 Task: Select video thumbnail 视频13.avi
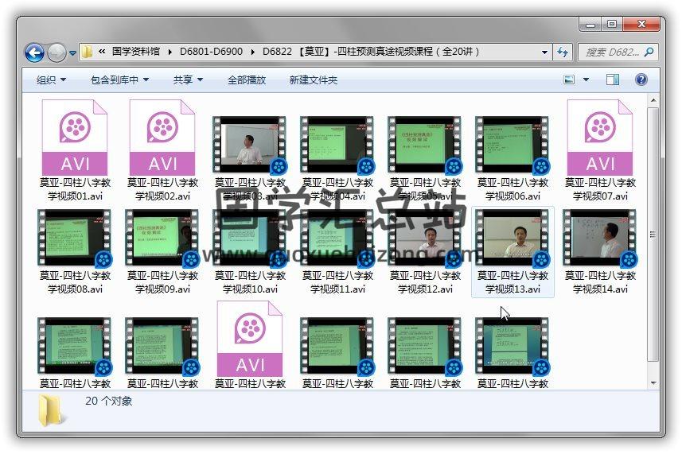512,239
